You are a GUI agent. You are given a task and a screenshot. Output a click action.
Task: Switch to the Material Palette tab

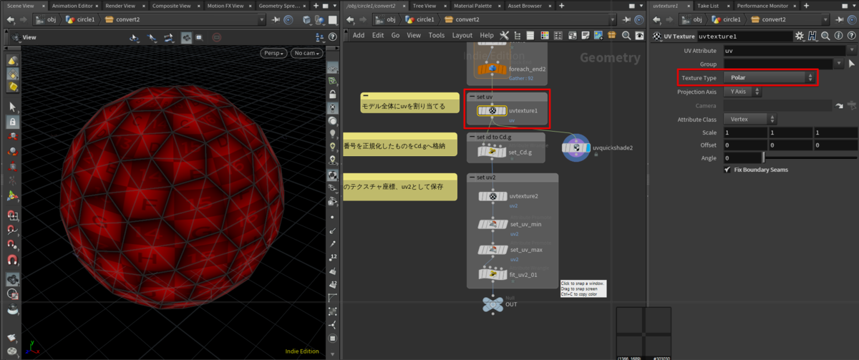click(x=475, y=5)
